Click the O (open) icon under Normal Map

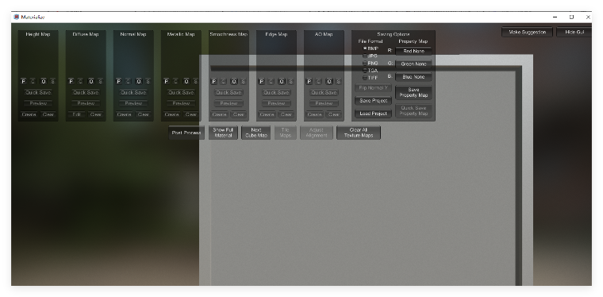(x=139, y=81)
